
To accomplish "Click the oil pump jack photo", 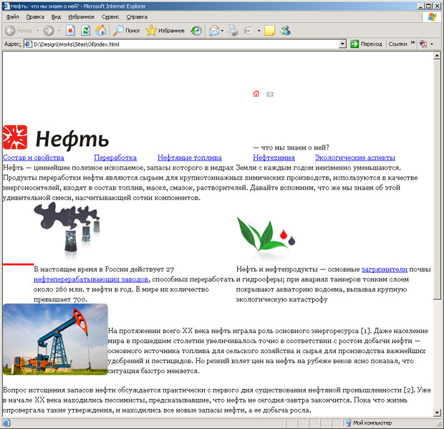I will point(55,339).
